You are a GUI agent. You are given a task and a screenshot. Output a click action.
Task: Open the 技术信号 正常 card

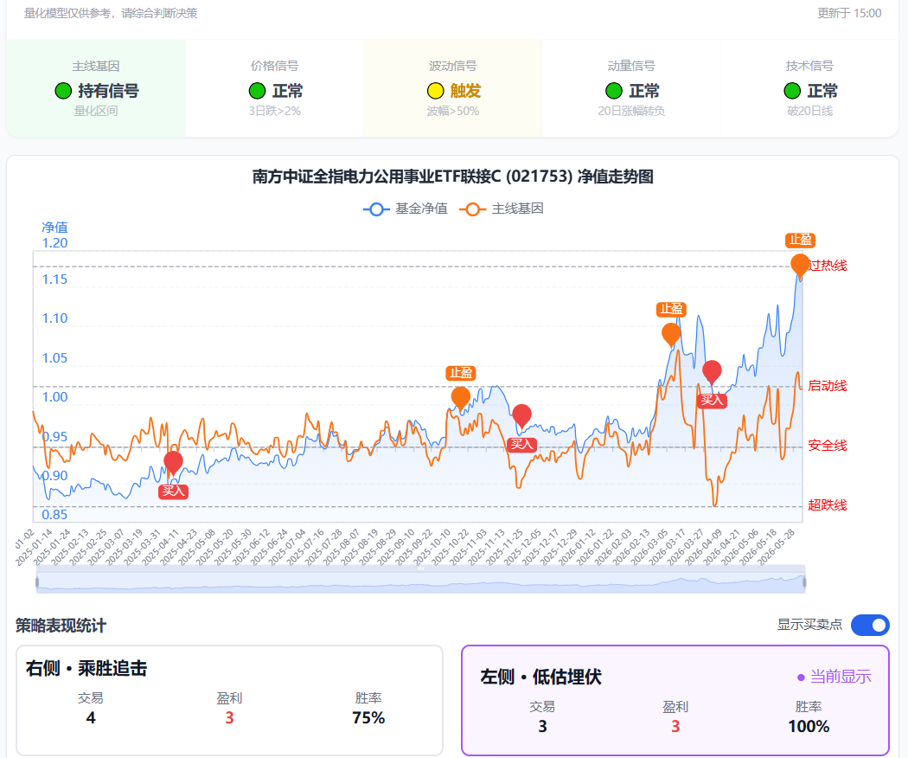(809, 88)
